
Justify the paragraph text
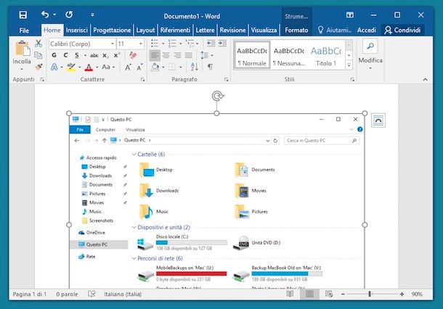coord(189,55)
